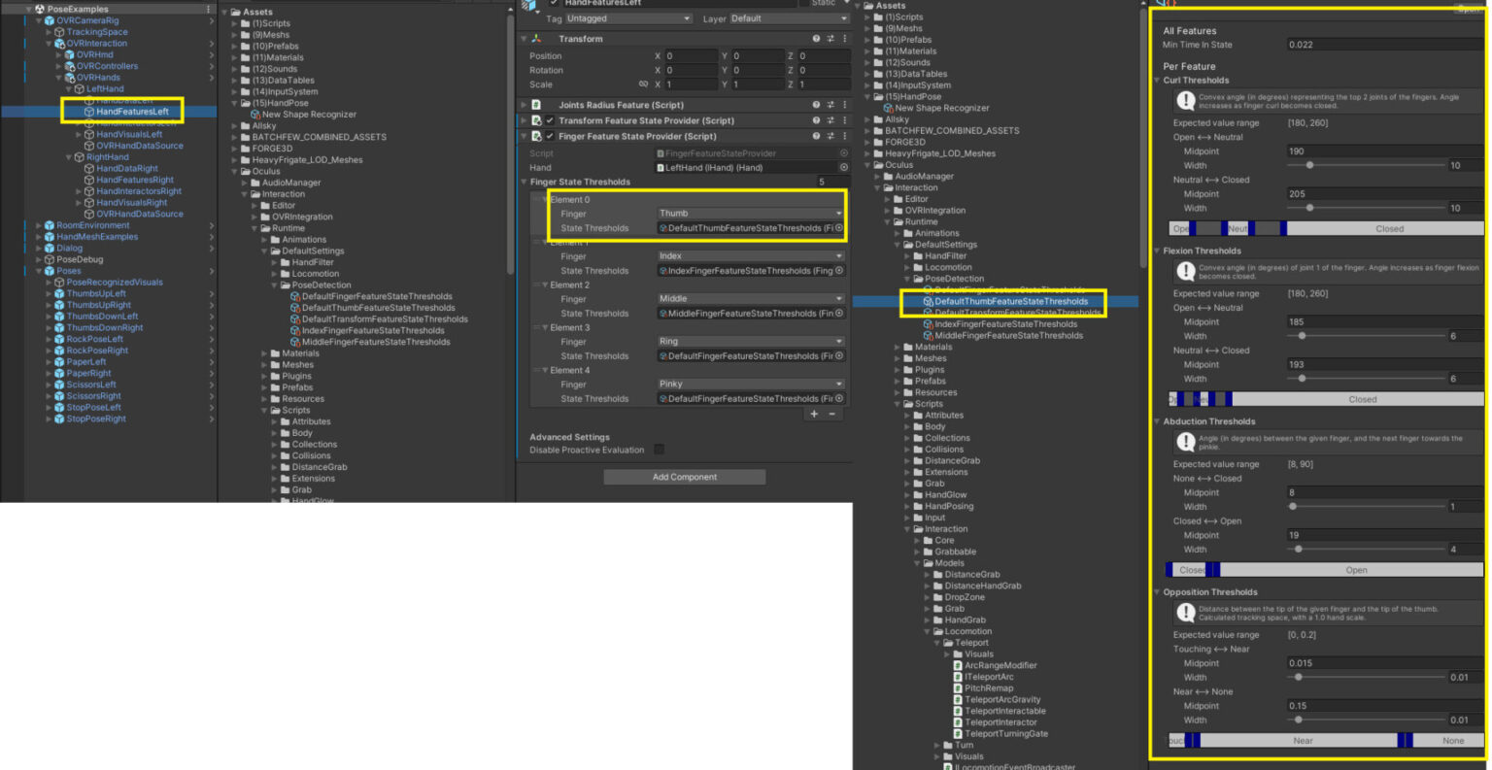Toggle Transform Feature State Provider enabled checkbox
The height and width of the screenshot is (770, 1492).
point(550,121)
